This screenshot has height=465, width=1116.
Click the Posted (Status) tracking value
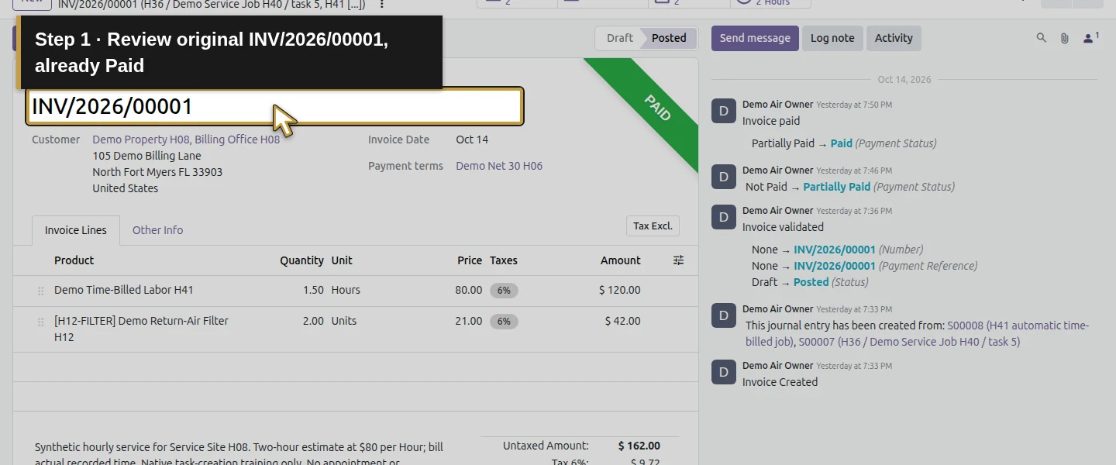pos(811,282)
